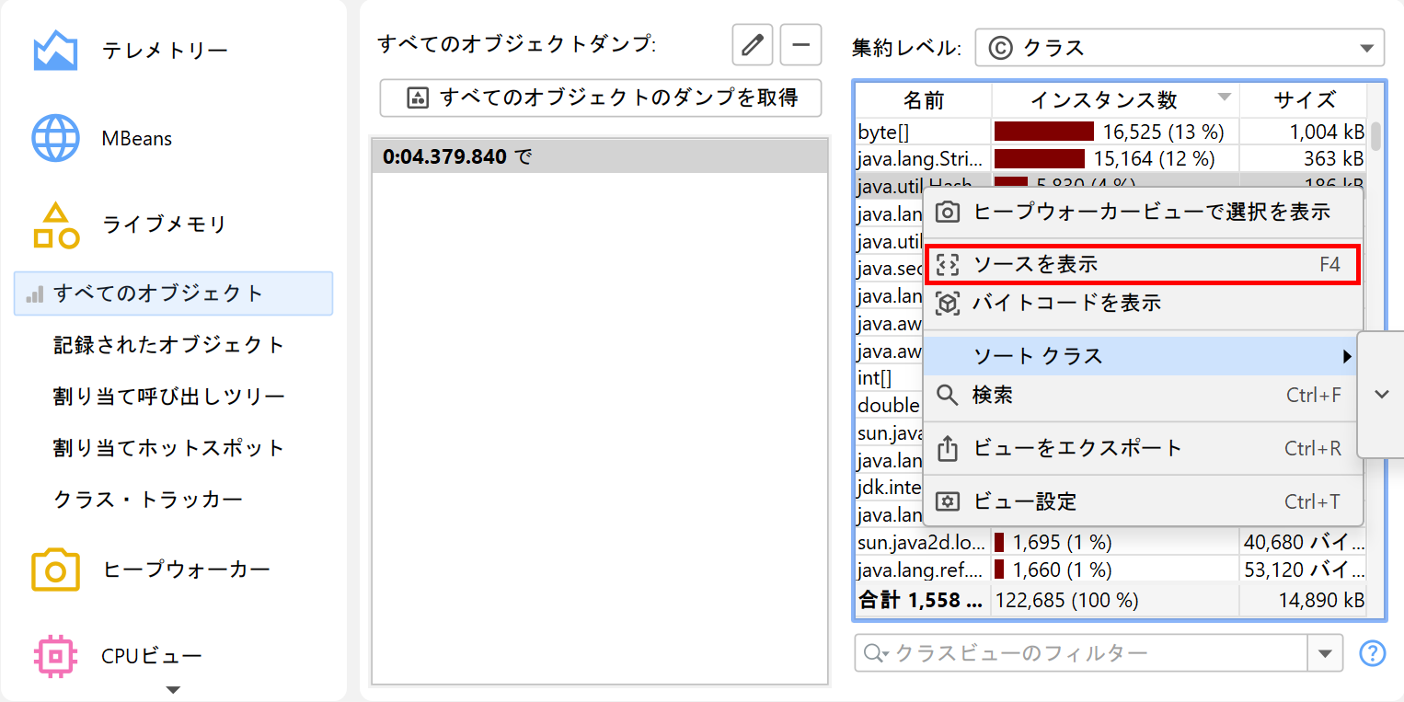
Task: Choose ソースを表示 from context menu
Action: (1143, 265)
